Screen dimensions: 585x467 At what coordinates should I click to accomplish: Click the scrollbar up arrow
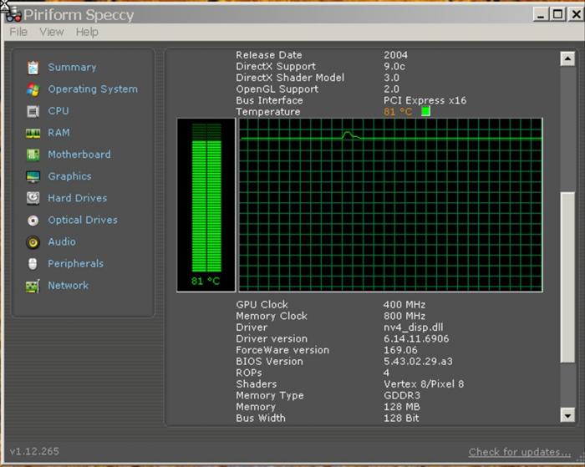pos(567,58)
